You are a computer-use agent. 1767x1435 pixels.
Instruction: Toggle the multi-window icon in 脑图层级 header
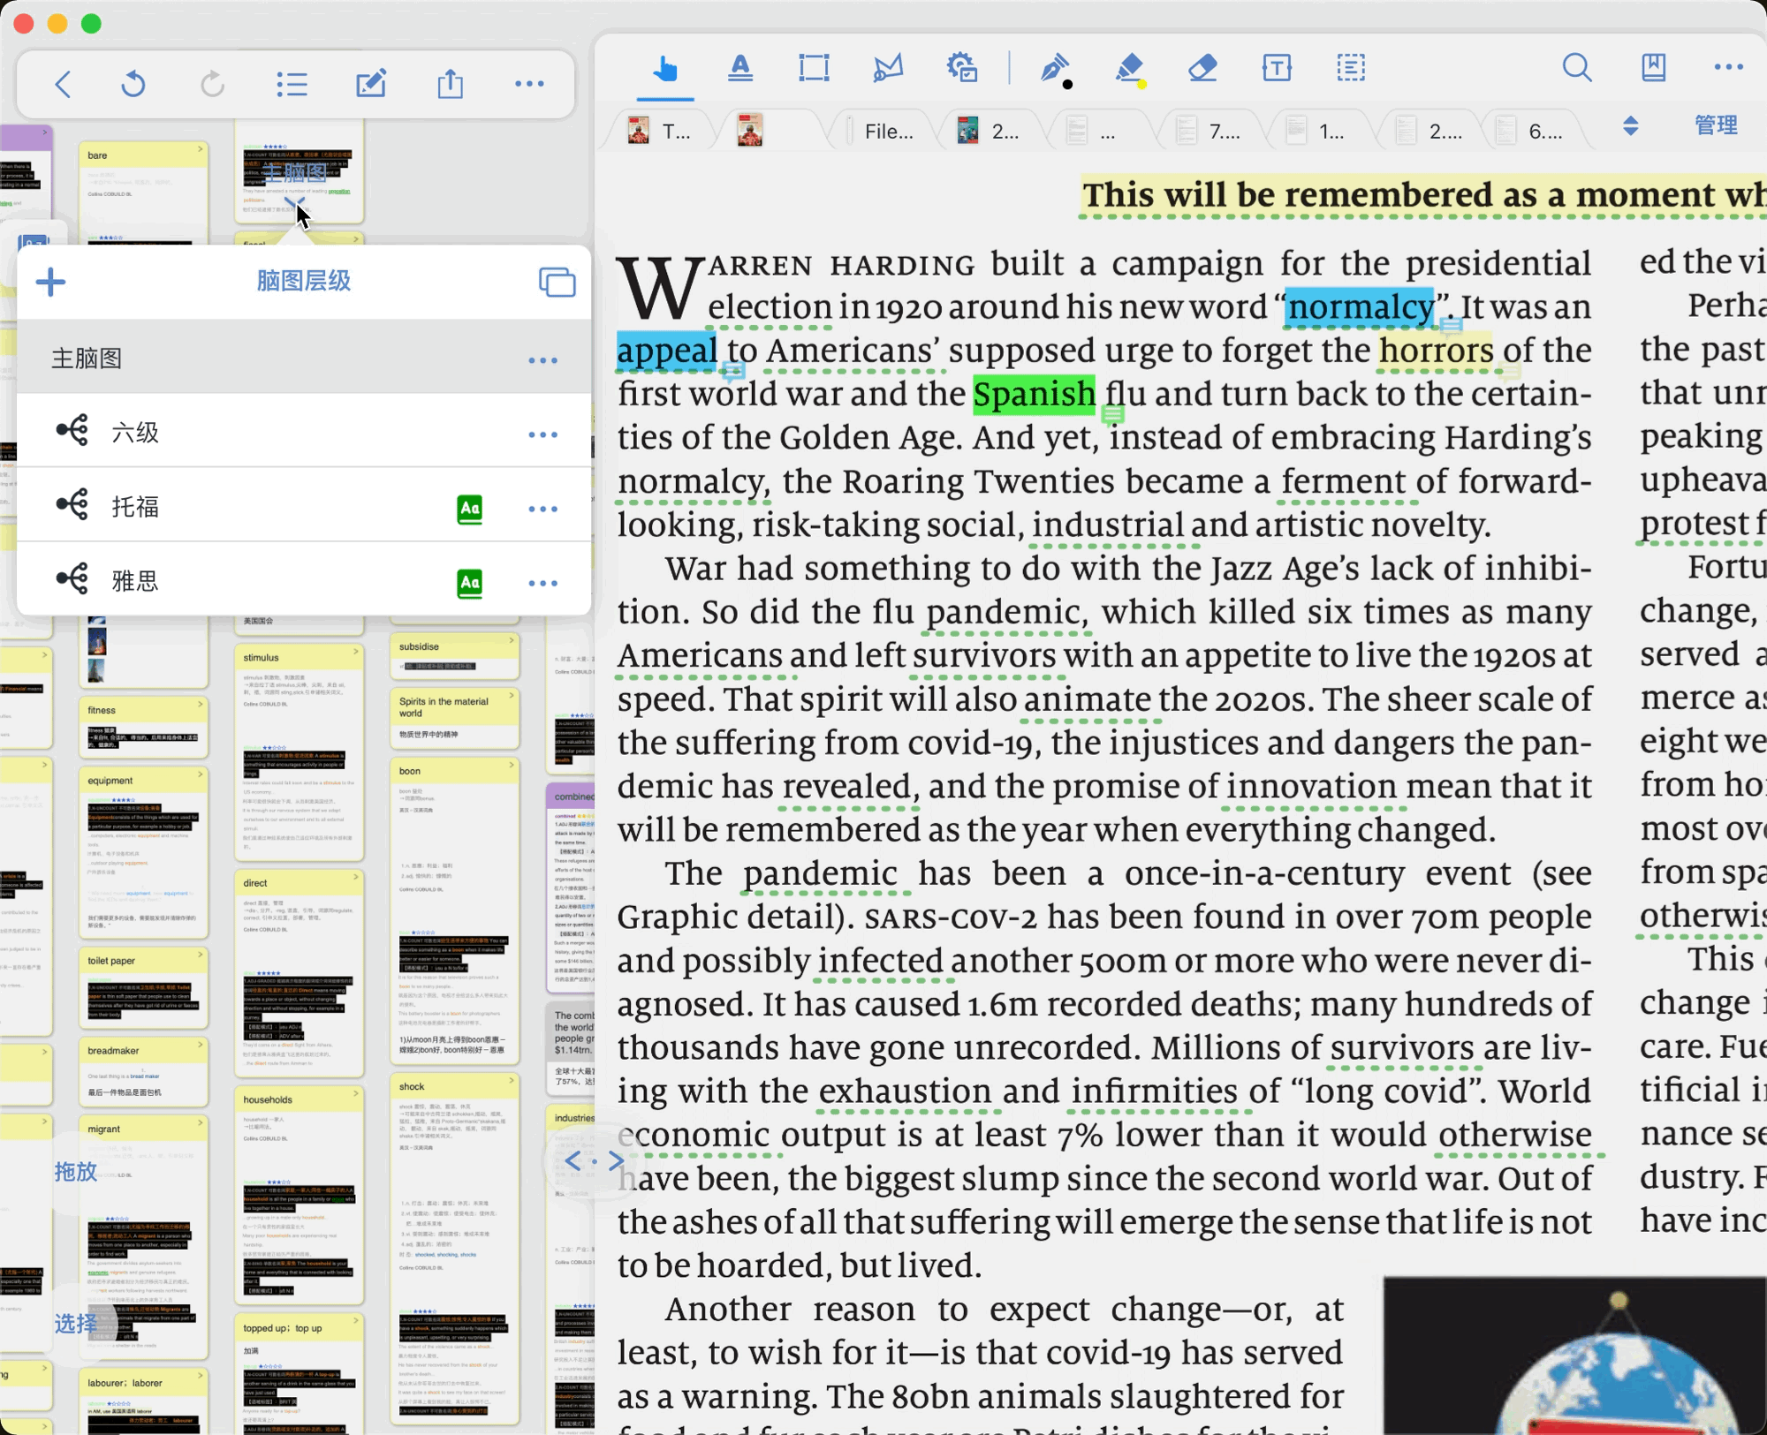(x=557, y=283)
